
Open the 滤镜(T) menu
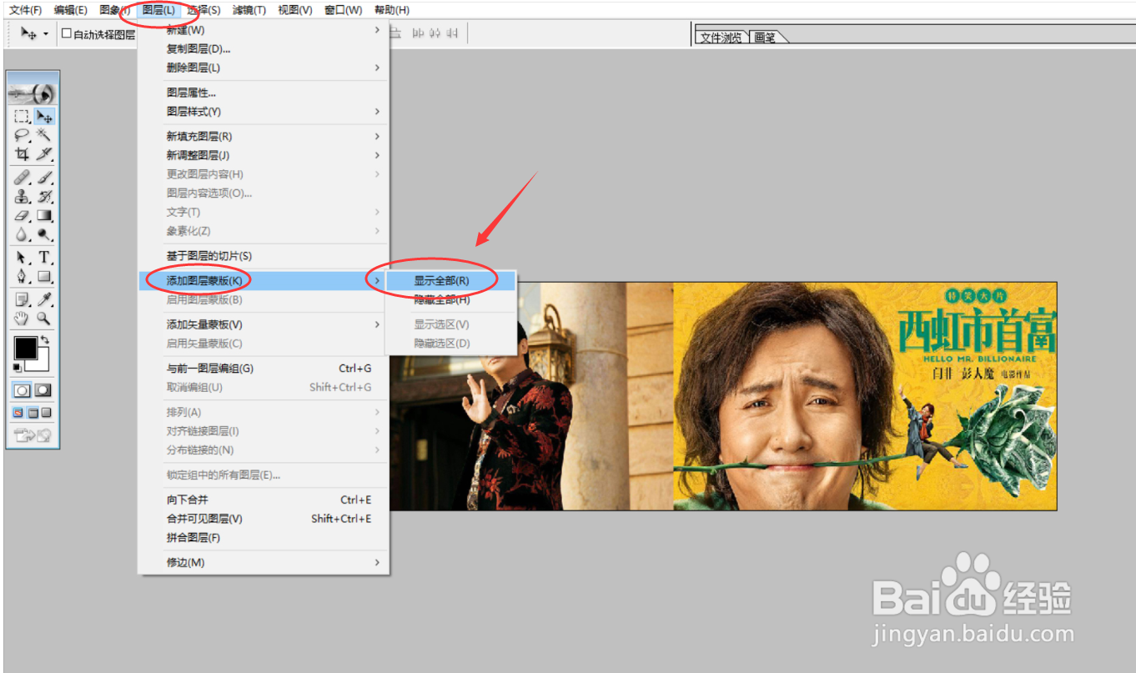[249, 10]
